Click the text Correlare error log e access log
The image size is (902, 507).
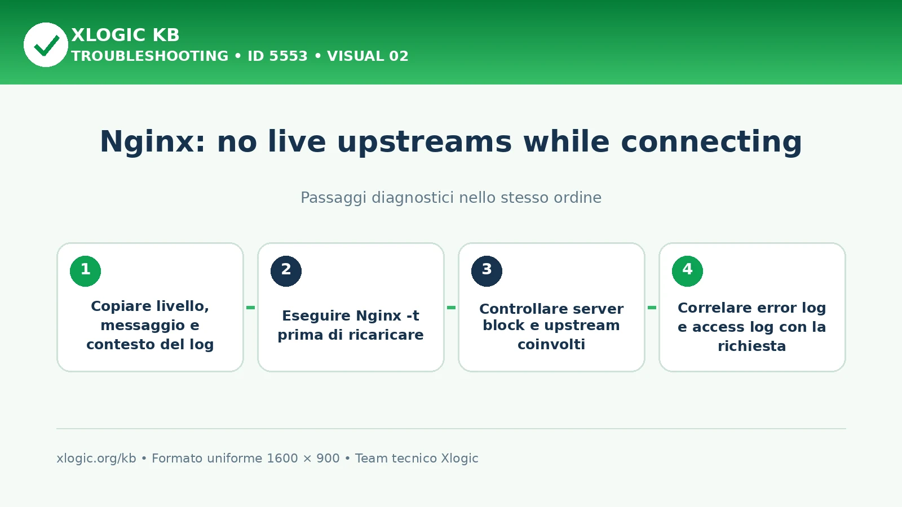tap(751, 317)
